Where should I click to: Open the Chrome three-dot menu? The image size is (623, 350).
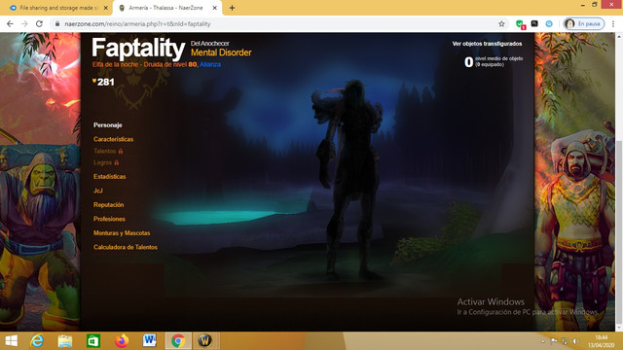coord(613,23)
